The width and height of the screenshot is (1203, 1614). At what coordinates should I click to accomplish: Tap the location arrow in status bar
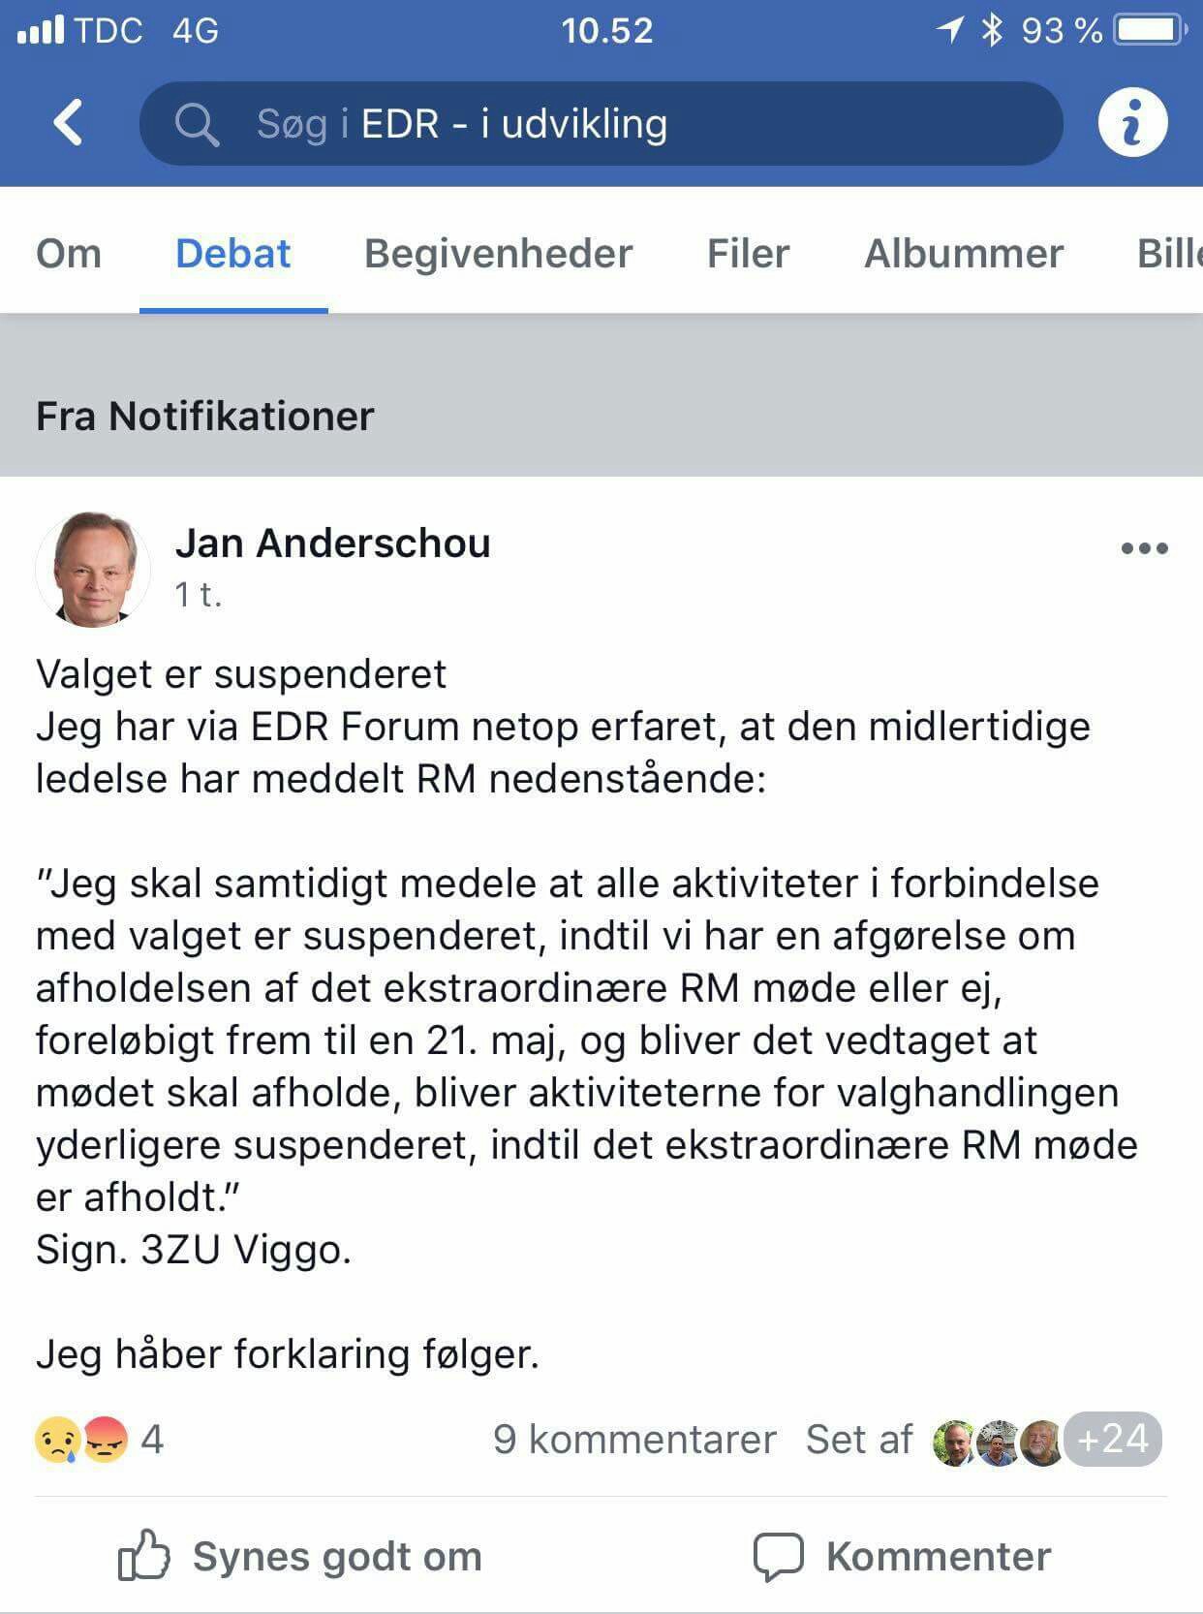(950, 30)
